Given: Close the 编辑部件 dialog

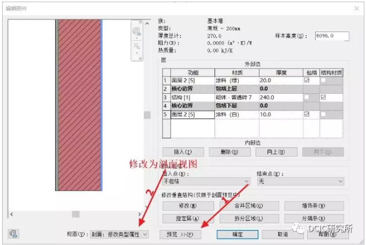Looking at the screenshot, I should pyautogui.click(x=356, y=9).
